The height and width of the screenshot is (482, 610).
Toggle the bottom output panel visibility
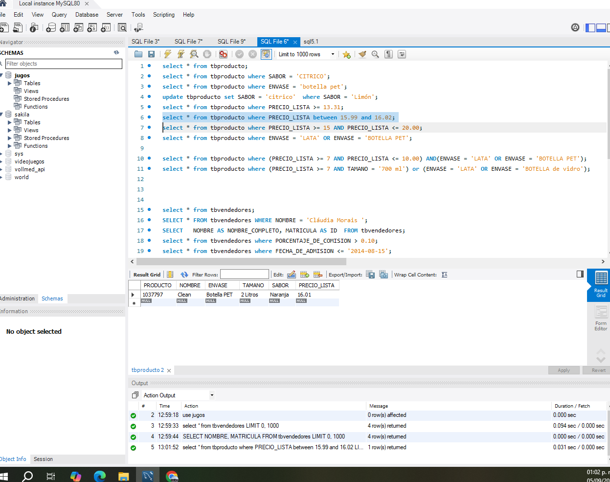pos(601,28)
